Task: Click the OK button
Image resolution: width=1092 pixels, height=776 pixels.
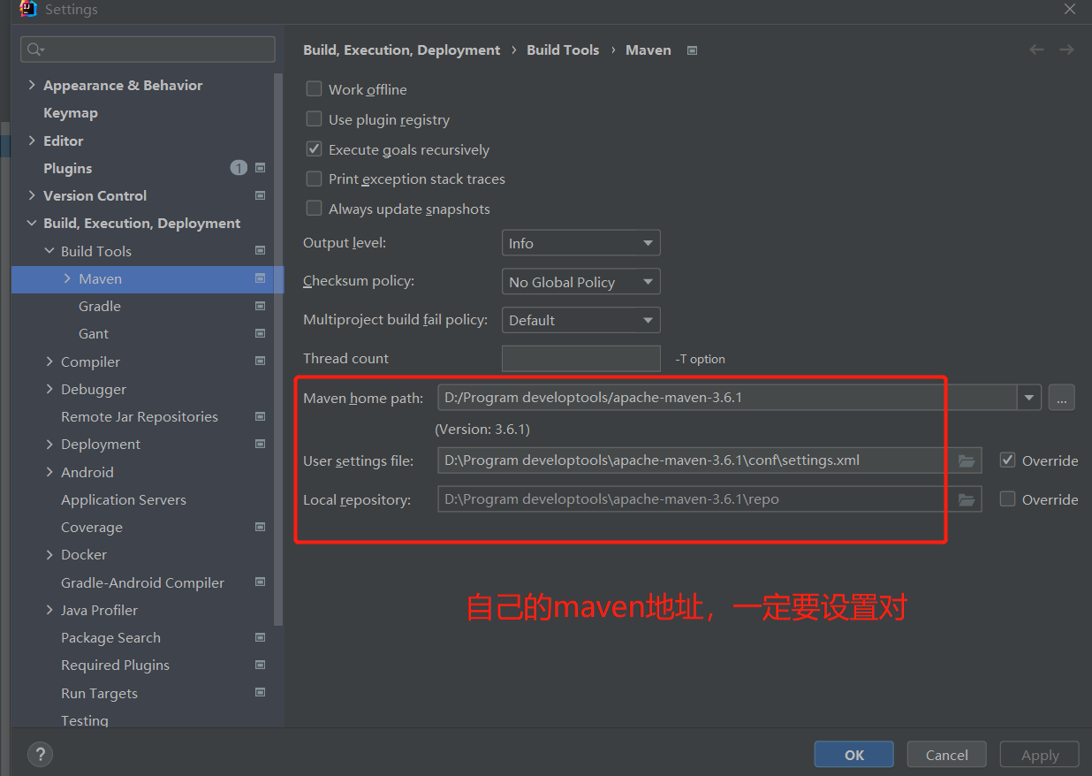Action: point(854,755)
